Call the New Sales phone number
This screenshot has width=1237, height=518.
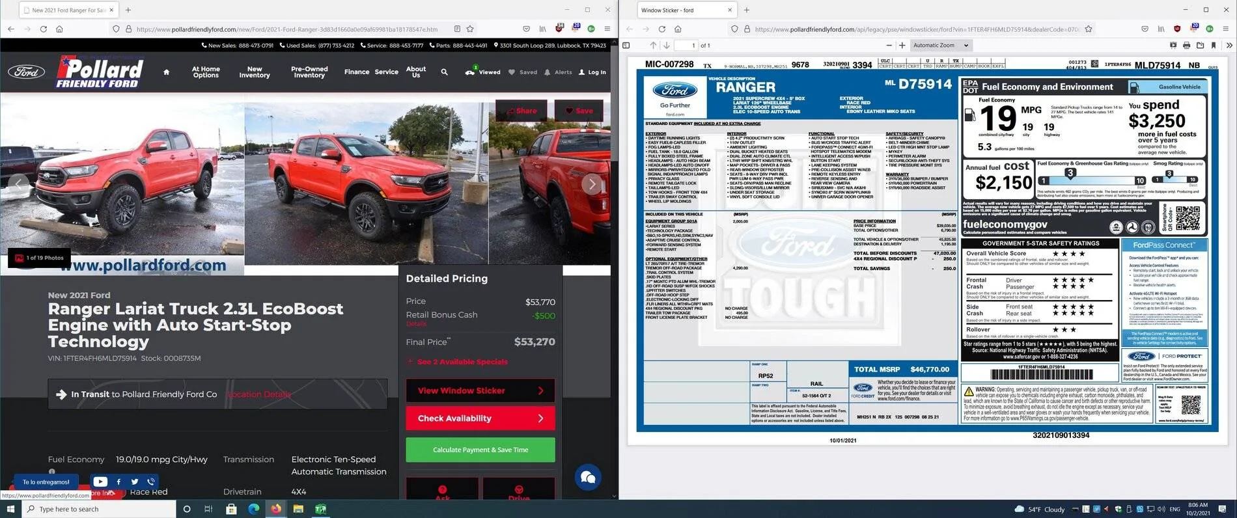[x=237, y=46]
